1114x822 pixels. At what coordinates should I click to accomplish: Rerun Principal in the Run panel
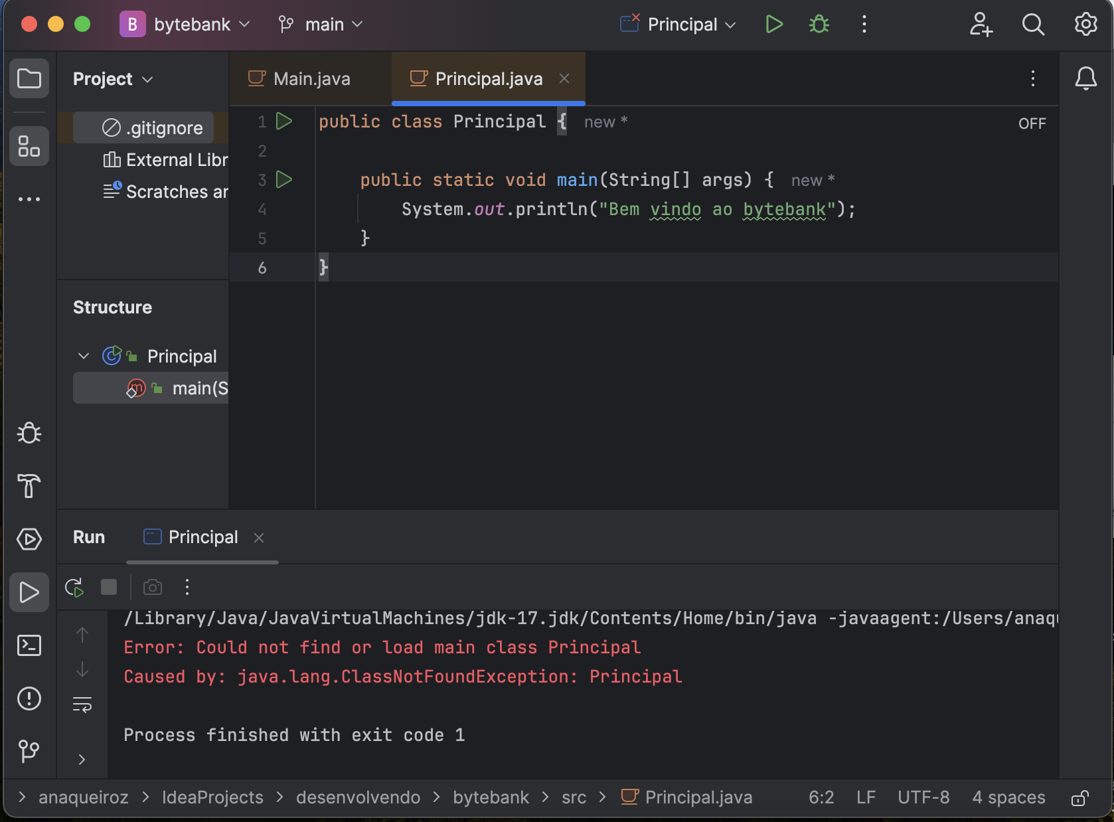click(x=74, y=588)
